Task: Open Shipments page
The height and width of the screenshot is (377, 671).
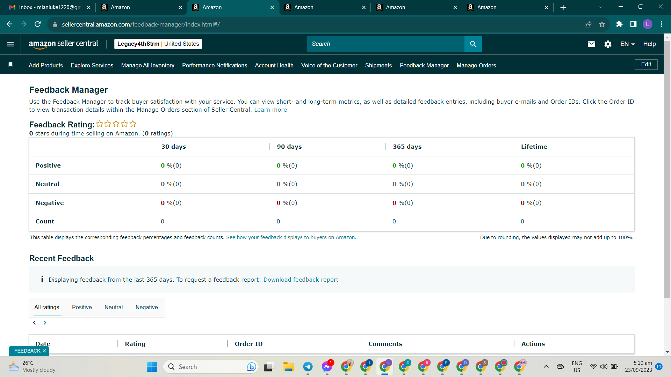Action: (378, 65)
